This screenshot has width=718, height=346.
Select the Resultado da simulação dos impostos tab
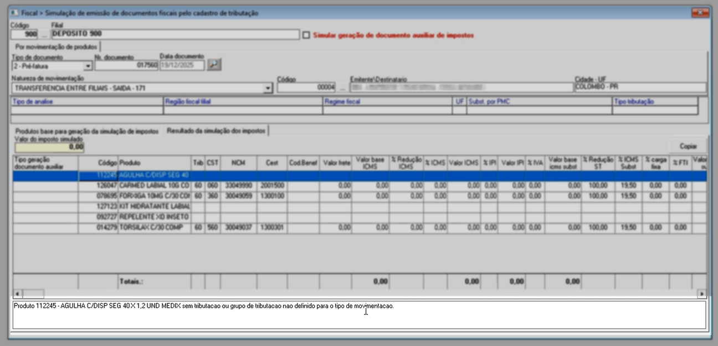(x=217, y=131)
